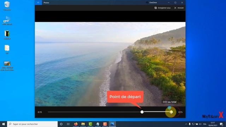
Task: Open the notification center icon
Action: click(x=221, y=124)
